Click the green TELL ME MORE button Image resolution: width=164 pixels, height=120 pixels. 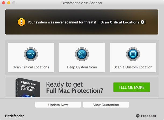[x=131, y=87]
